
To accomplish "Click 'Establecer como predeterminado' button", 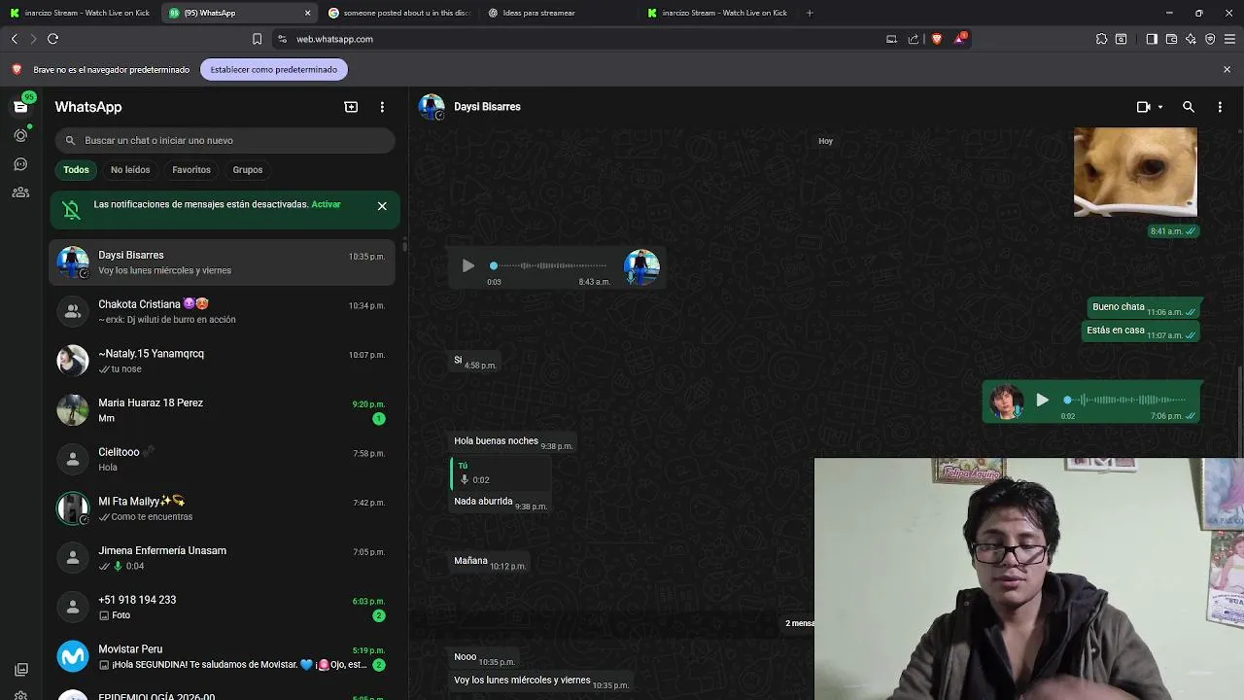I will [274, 69].
